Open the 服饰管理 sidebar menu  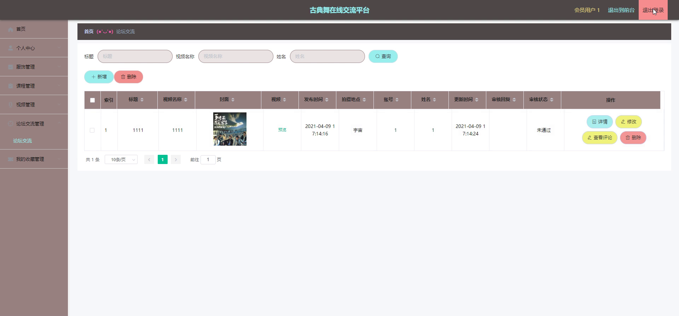(34, 67)
